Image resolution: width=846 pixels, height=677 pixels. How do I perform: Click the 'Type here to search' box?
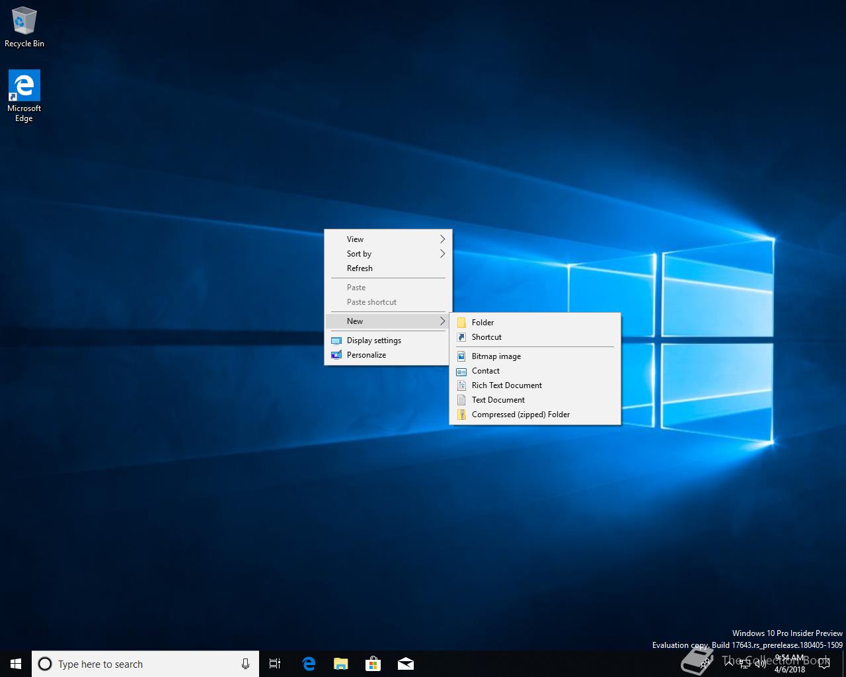[139, 664]
